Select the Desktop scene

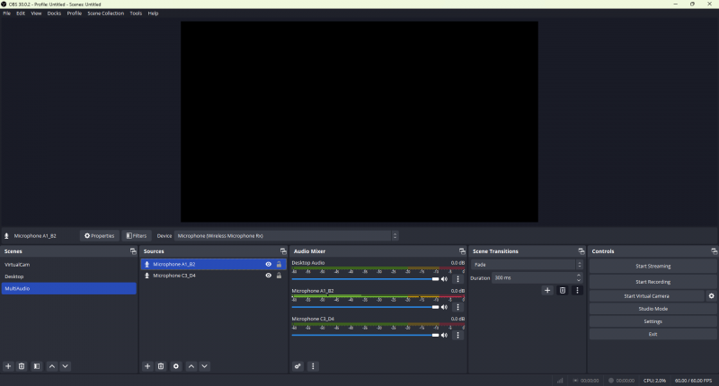pyautogui.click(x=69, y=276)
